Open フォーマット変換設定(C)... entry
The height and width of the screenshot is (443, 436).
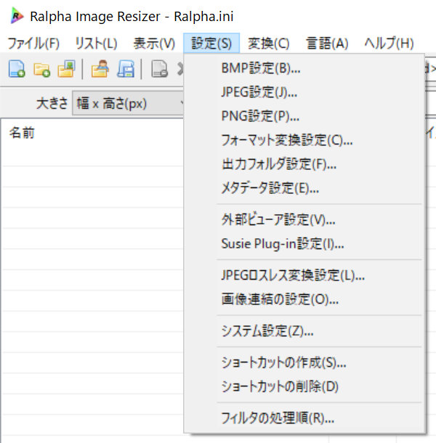304,140
